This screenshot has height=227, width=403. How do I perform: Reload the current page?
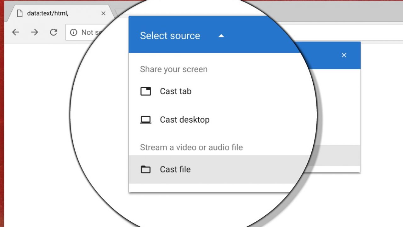click(54, 32)
